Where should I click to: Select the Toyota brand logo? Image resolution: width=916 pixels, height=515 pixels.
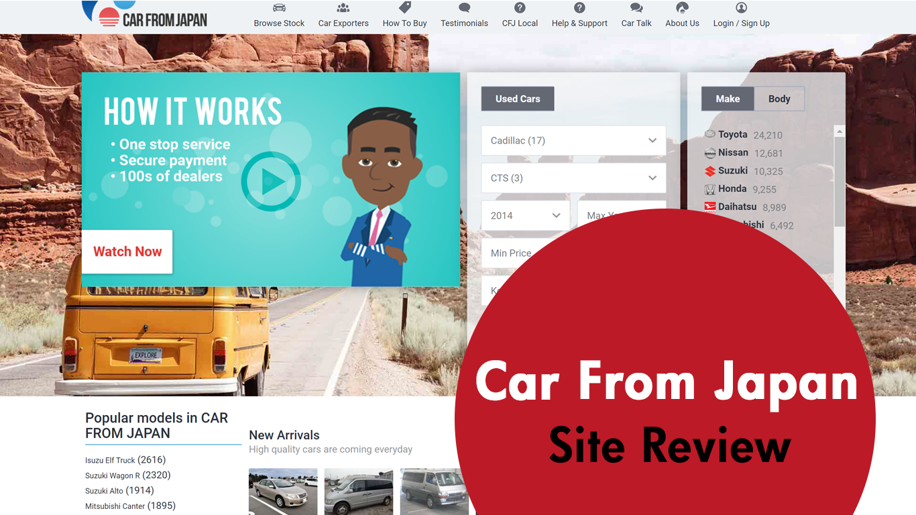point(709,134)
